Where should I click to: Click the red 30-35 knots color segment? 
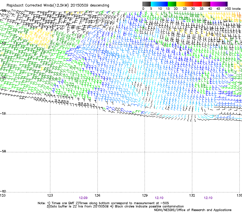pyautogui.click(x=198, y=4)
